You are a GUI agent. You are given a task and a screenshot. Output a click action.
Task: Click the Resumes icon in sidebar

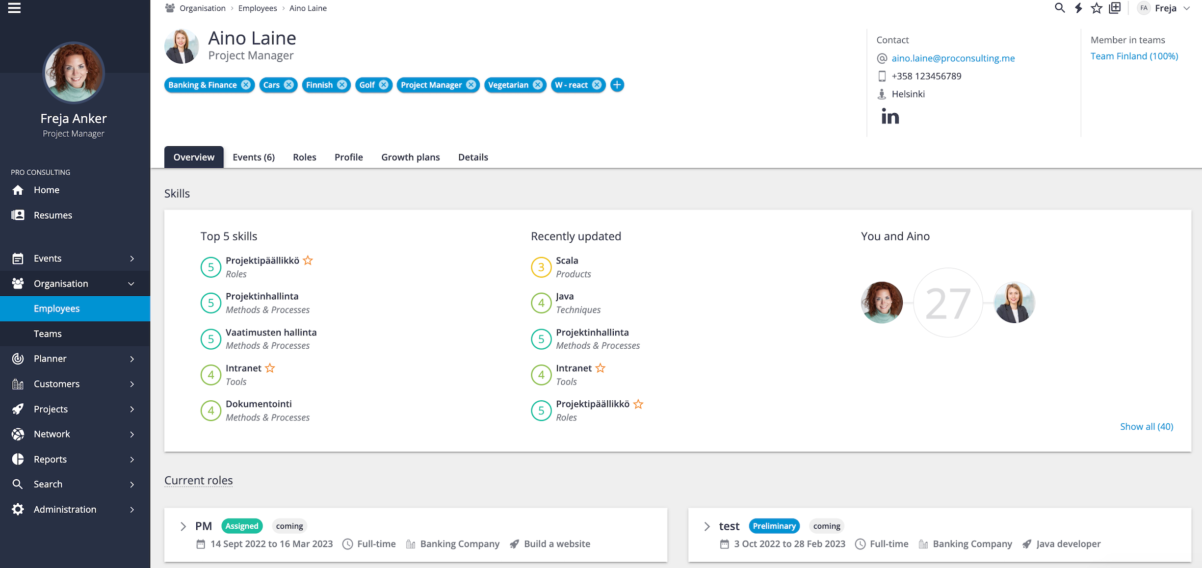pyautogui.click(x=18, y=215)
